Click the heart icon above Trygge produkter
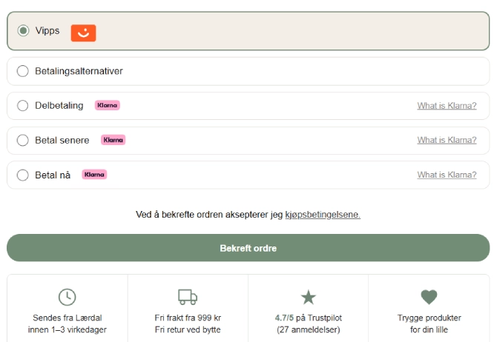The image size is (497, 342). [429, 297]
